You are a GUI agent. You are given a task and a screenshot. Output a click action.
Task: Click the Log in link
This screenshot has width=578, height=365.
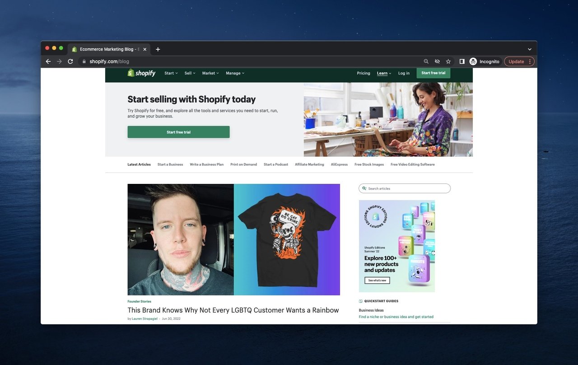pos(404,73)
